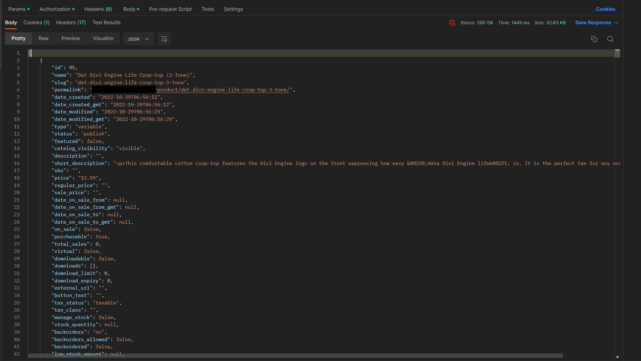
Task: Click the "featured": false line
Action: [x=78, y=141]
